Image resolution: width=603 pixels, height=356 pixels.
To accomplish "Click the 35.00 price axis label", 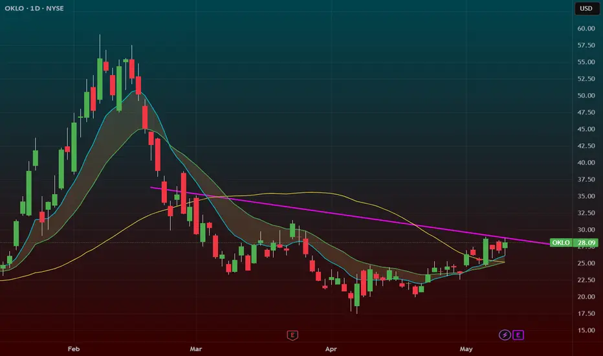I will pyautogui.click(x=586, y=196).
